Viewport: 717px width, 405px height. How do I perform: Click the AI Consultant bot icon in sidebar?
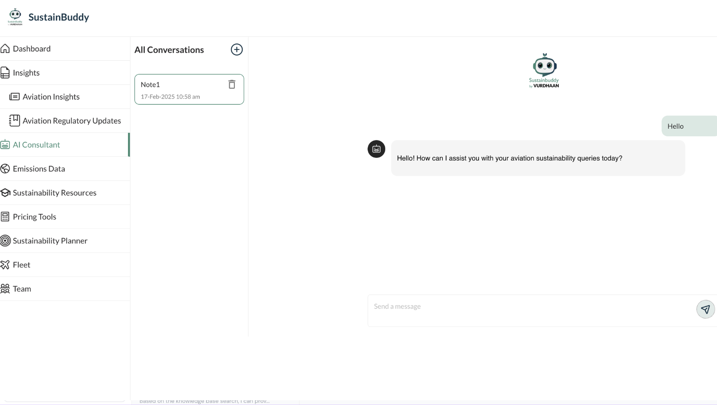pos(5,145)
